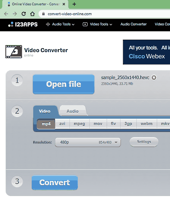Switch to the Video tab
The width and height of the screenshot is (170, 200).
(x=45, y=111)
